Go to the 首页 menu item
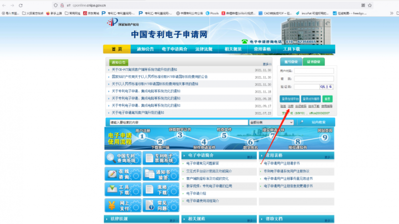The height and width of the screenshot is (224, 399). pyautogui.click(x=117, y=49)
